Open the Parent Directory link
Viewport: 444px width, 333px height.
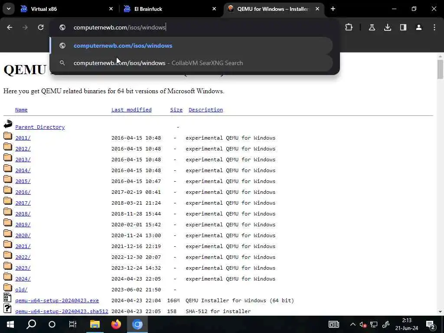click(x=40, y=127)
